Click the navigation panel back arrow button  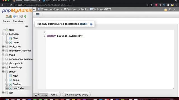[34, 9]
